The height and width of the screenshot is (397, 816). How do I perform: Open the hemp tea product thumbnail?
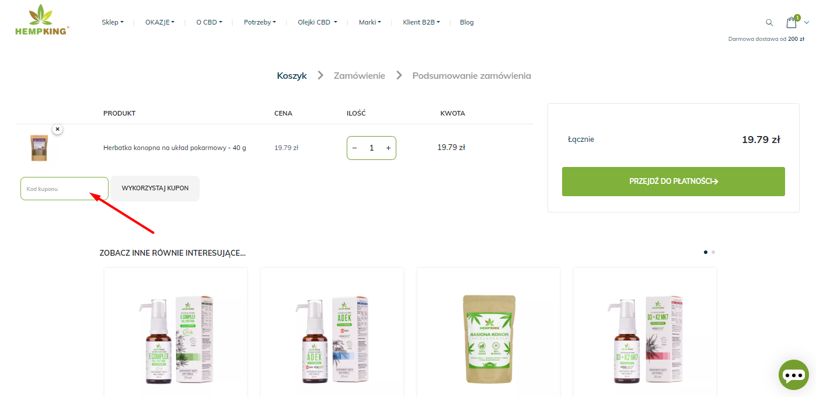click(39, 148)
